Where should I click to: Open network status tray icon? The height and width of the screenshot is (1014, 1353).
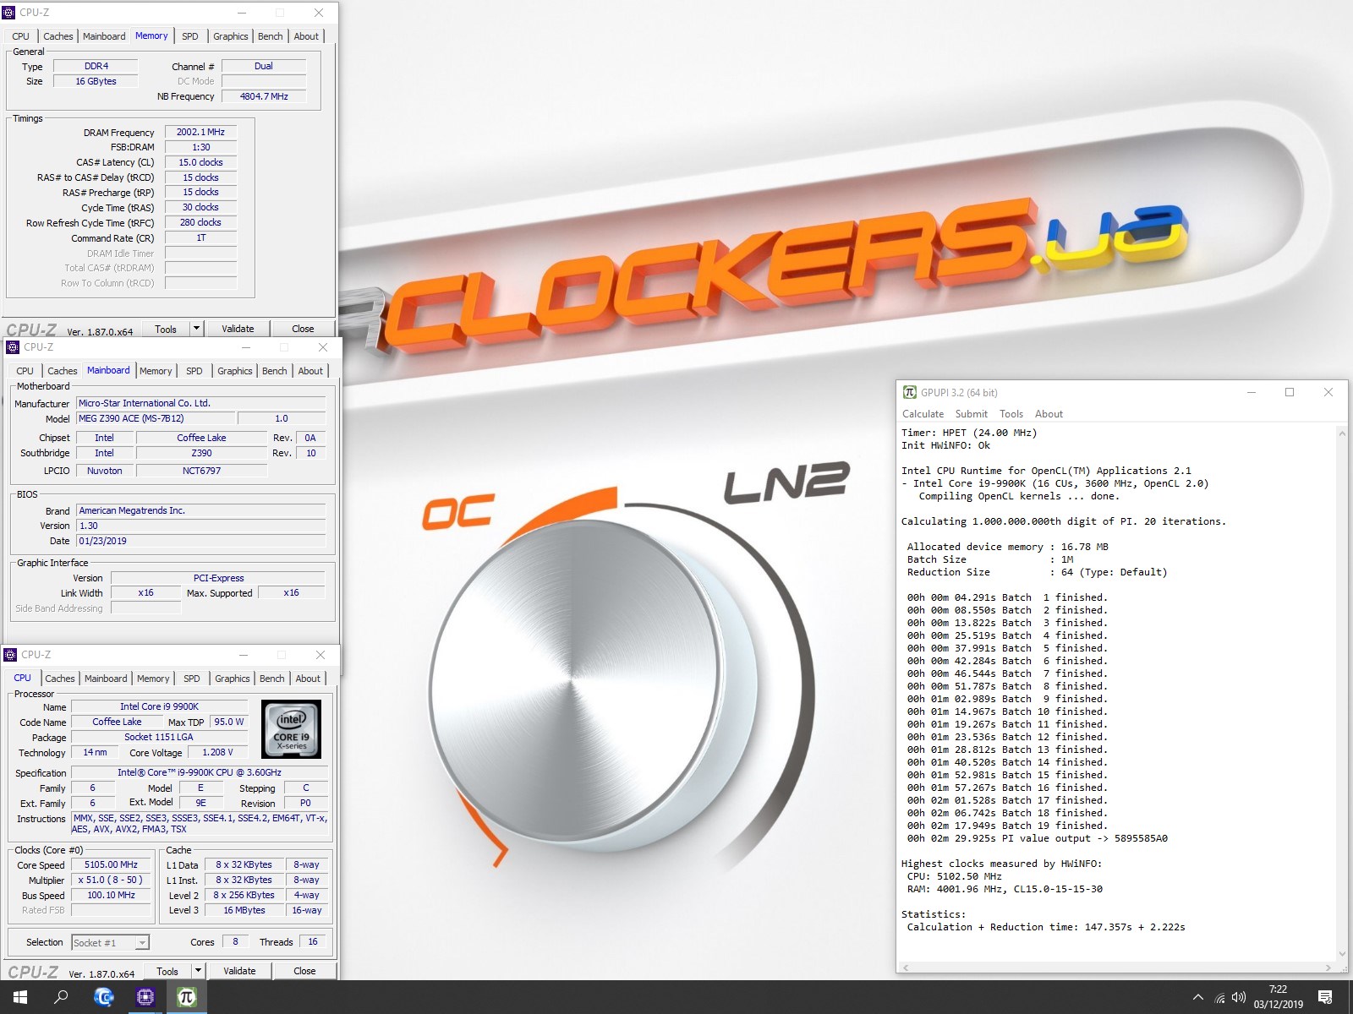click(1219, 998)
